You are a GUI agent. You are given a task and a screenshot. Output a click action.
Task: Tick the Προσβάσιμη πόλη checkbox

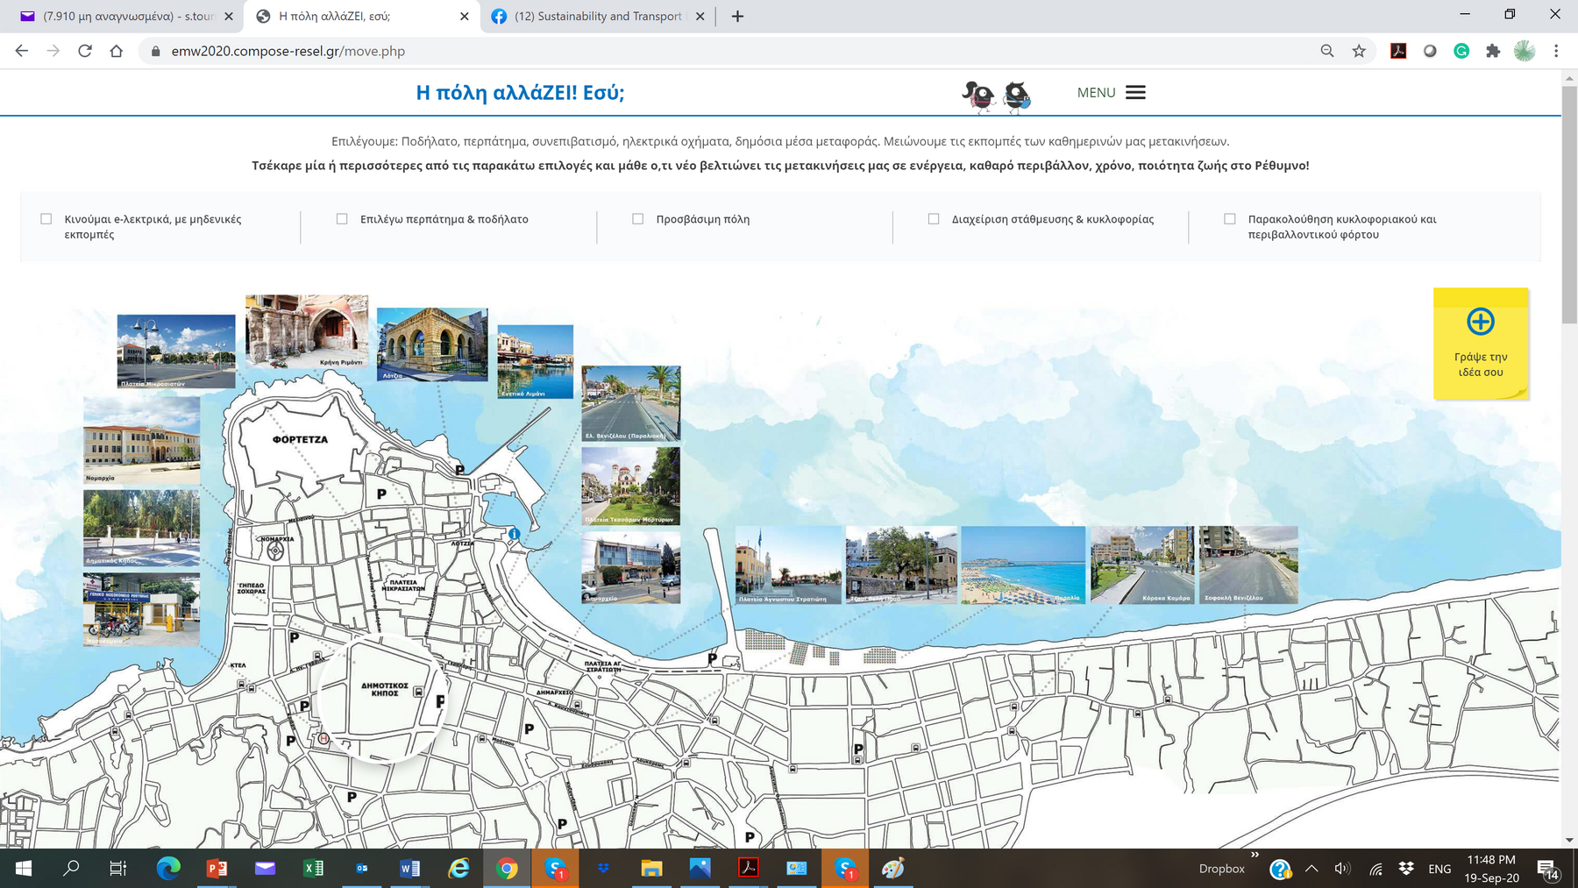click(x=638, y=219)
